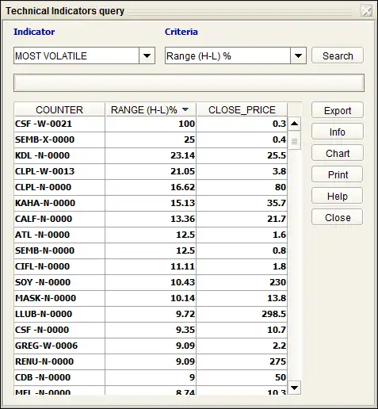Click the Search button
Image resolution: width=378 pixels, height=409 pixels.
tap(338, 55)
